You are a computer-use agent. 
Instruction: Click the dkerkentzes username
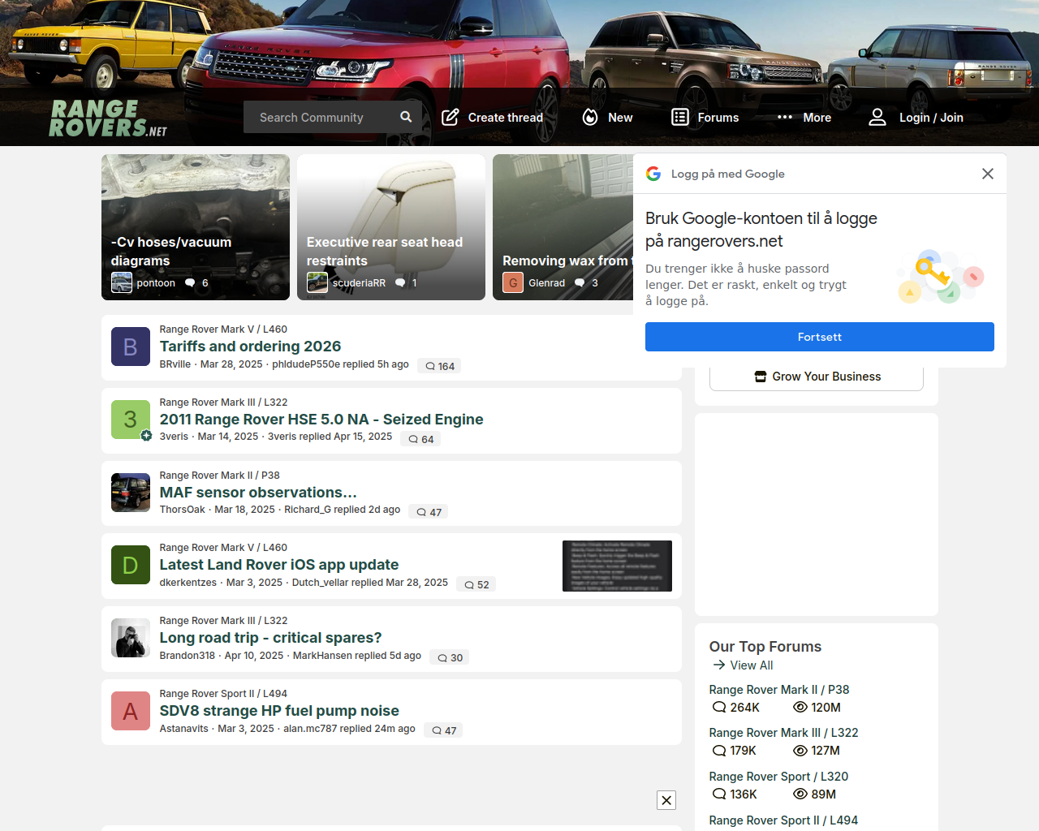point(188,583)
